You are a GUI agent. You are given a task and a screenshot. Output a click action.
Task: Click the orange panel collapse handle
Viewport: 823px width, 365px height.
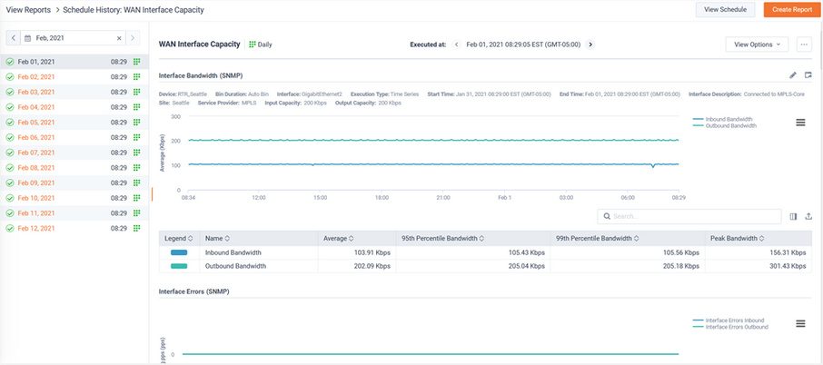click(152, 194)
